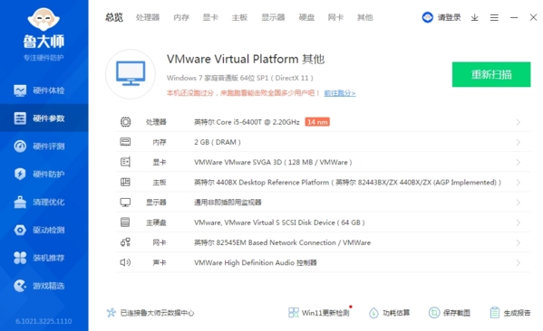Click the 14 nm badge

317,122
